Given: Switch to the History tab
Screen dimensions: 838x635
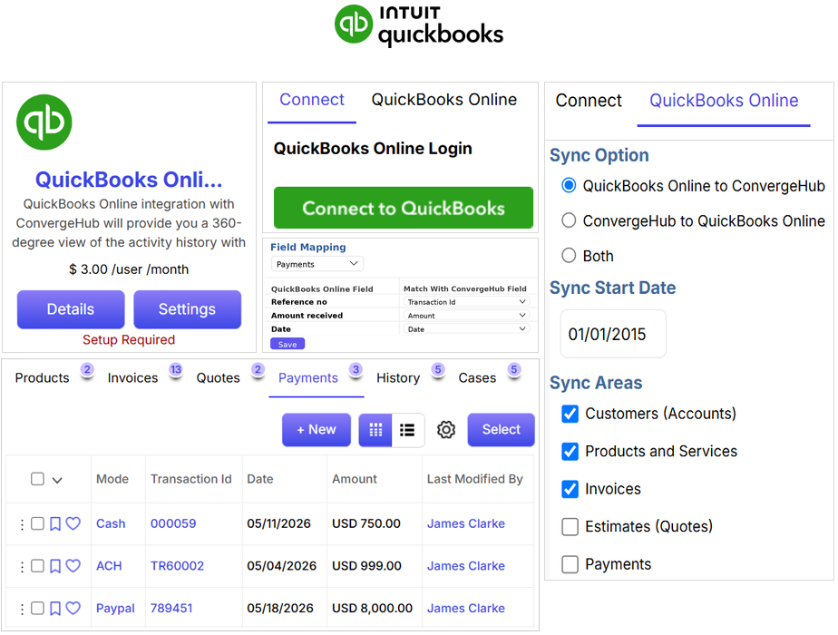Looking at the screenshot, I should pyautogui.click(x=398, y=378).
